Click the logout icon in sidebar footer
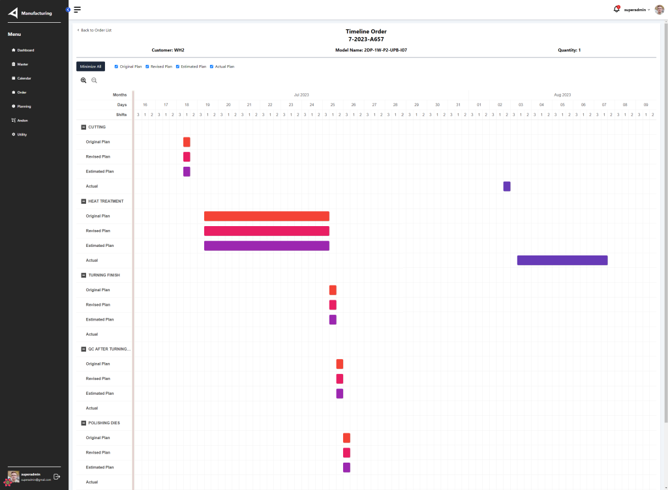 tap(57, 476)
